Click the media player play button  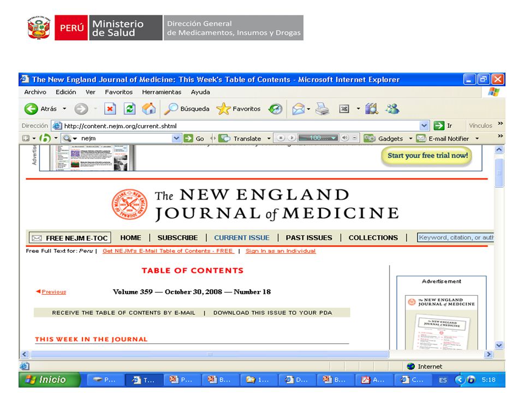coord(291,138)
